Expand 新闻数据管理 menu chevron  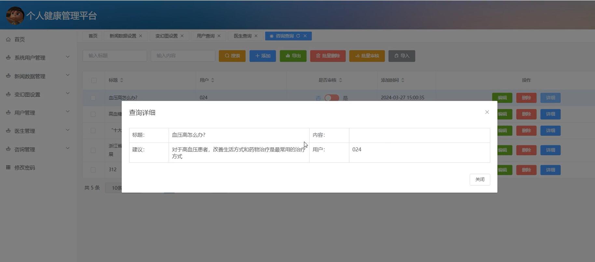pyautogui.click(x=68, y=75)
